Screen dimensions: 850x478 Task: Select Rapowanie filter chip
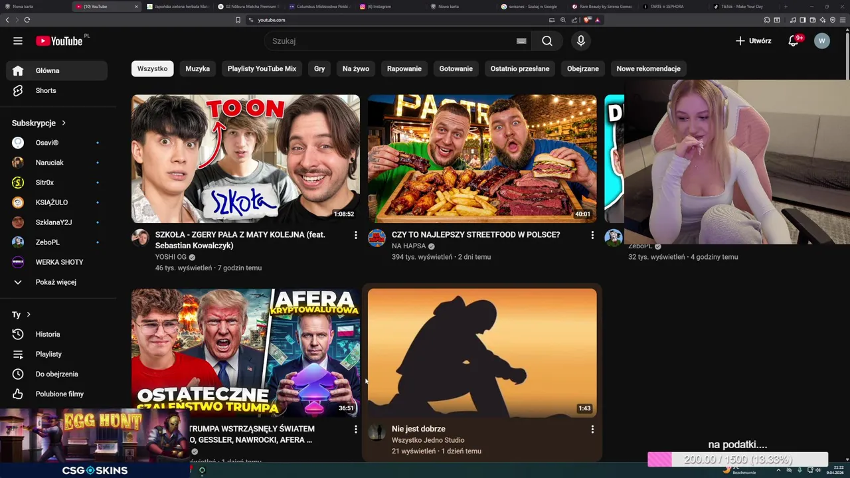coord(404,69)
